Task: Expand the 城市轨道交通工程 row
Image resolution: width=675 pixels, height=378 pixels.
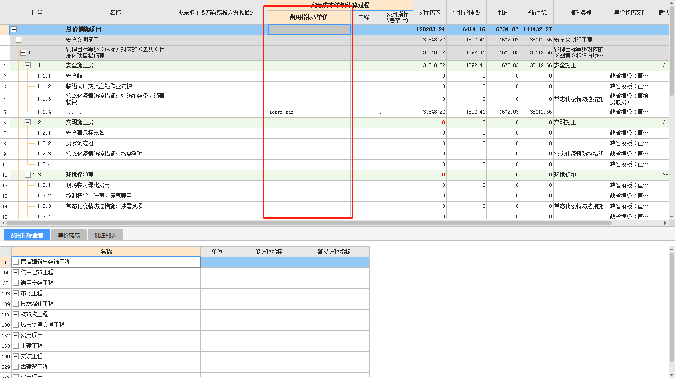Action: (16, 325)
